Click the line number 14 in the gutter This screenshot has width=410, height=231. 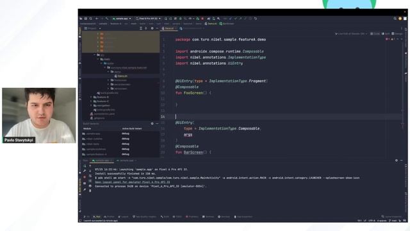tap(163, 117)
